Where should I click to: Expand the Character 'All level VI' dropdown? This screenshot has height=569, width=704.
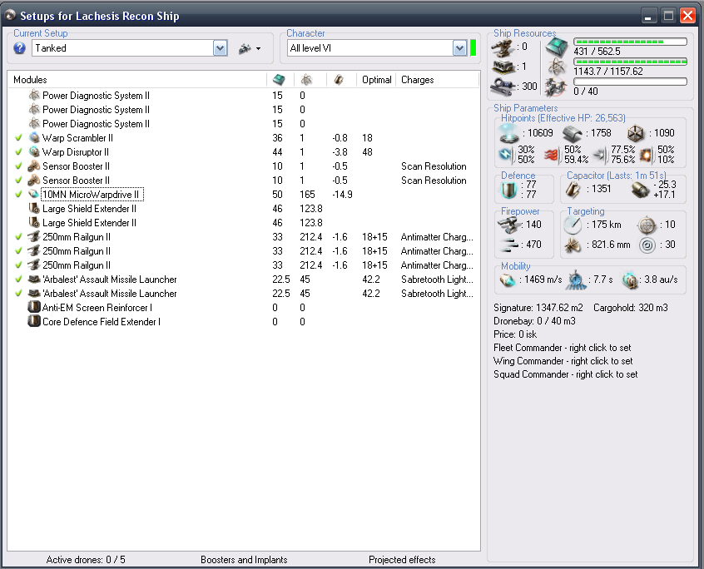[459, 48]
